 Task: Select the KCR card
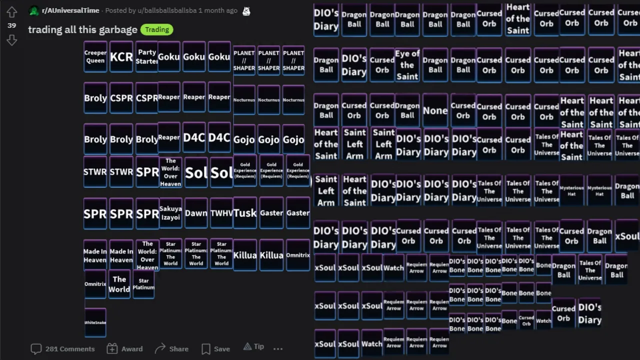click(x=121, y=56)
